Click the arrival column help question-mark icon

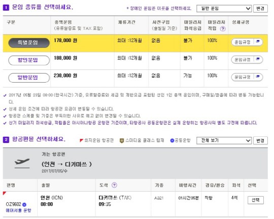[x=114, y=185]
